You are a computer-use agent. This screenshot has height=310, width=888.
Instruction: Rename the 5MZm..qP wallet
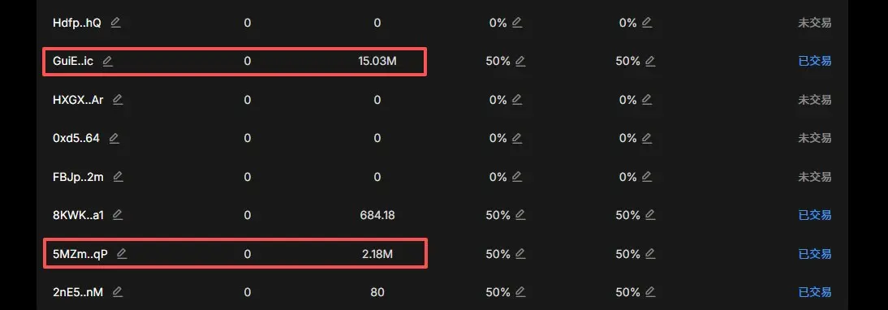click(121, 254)
